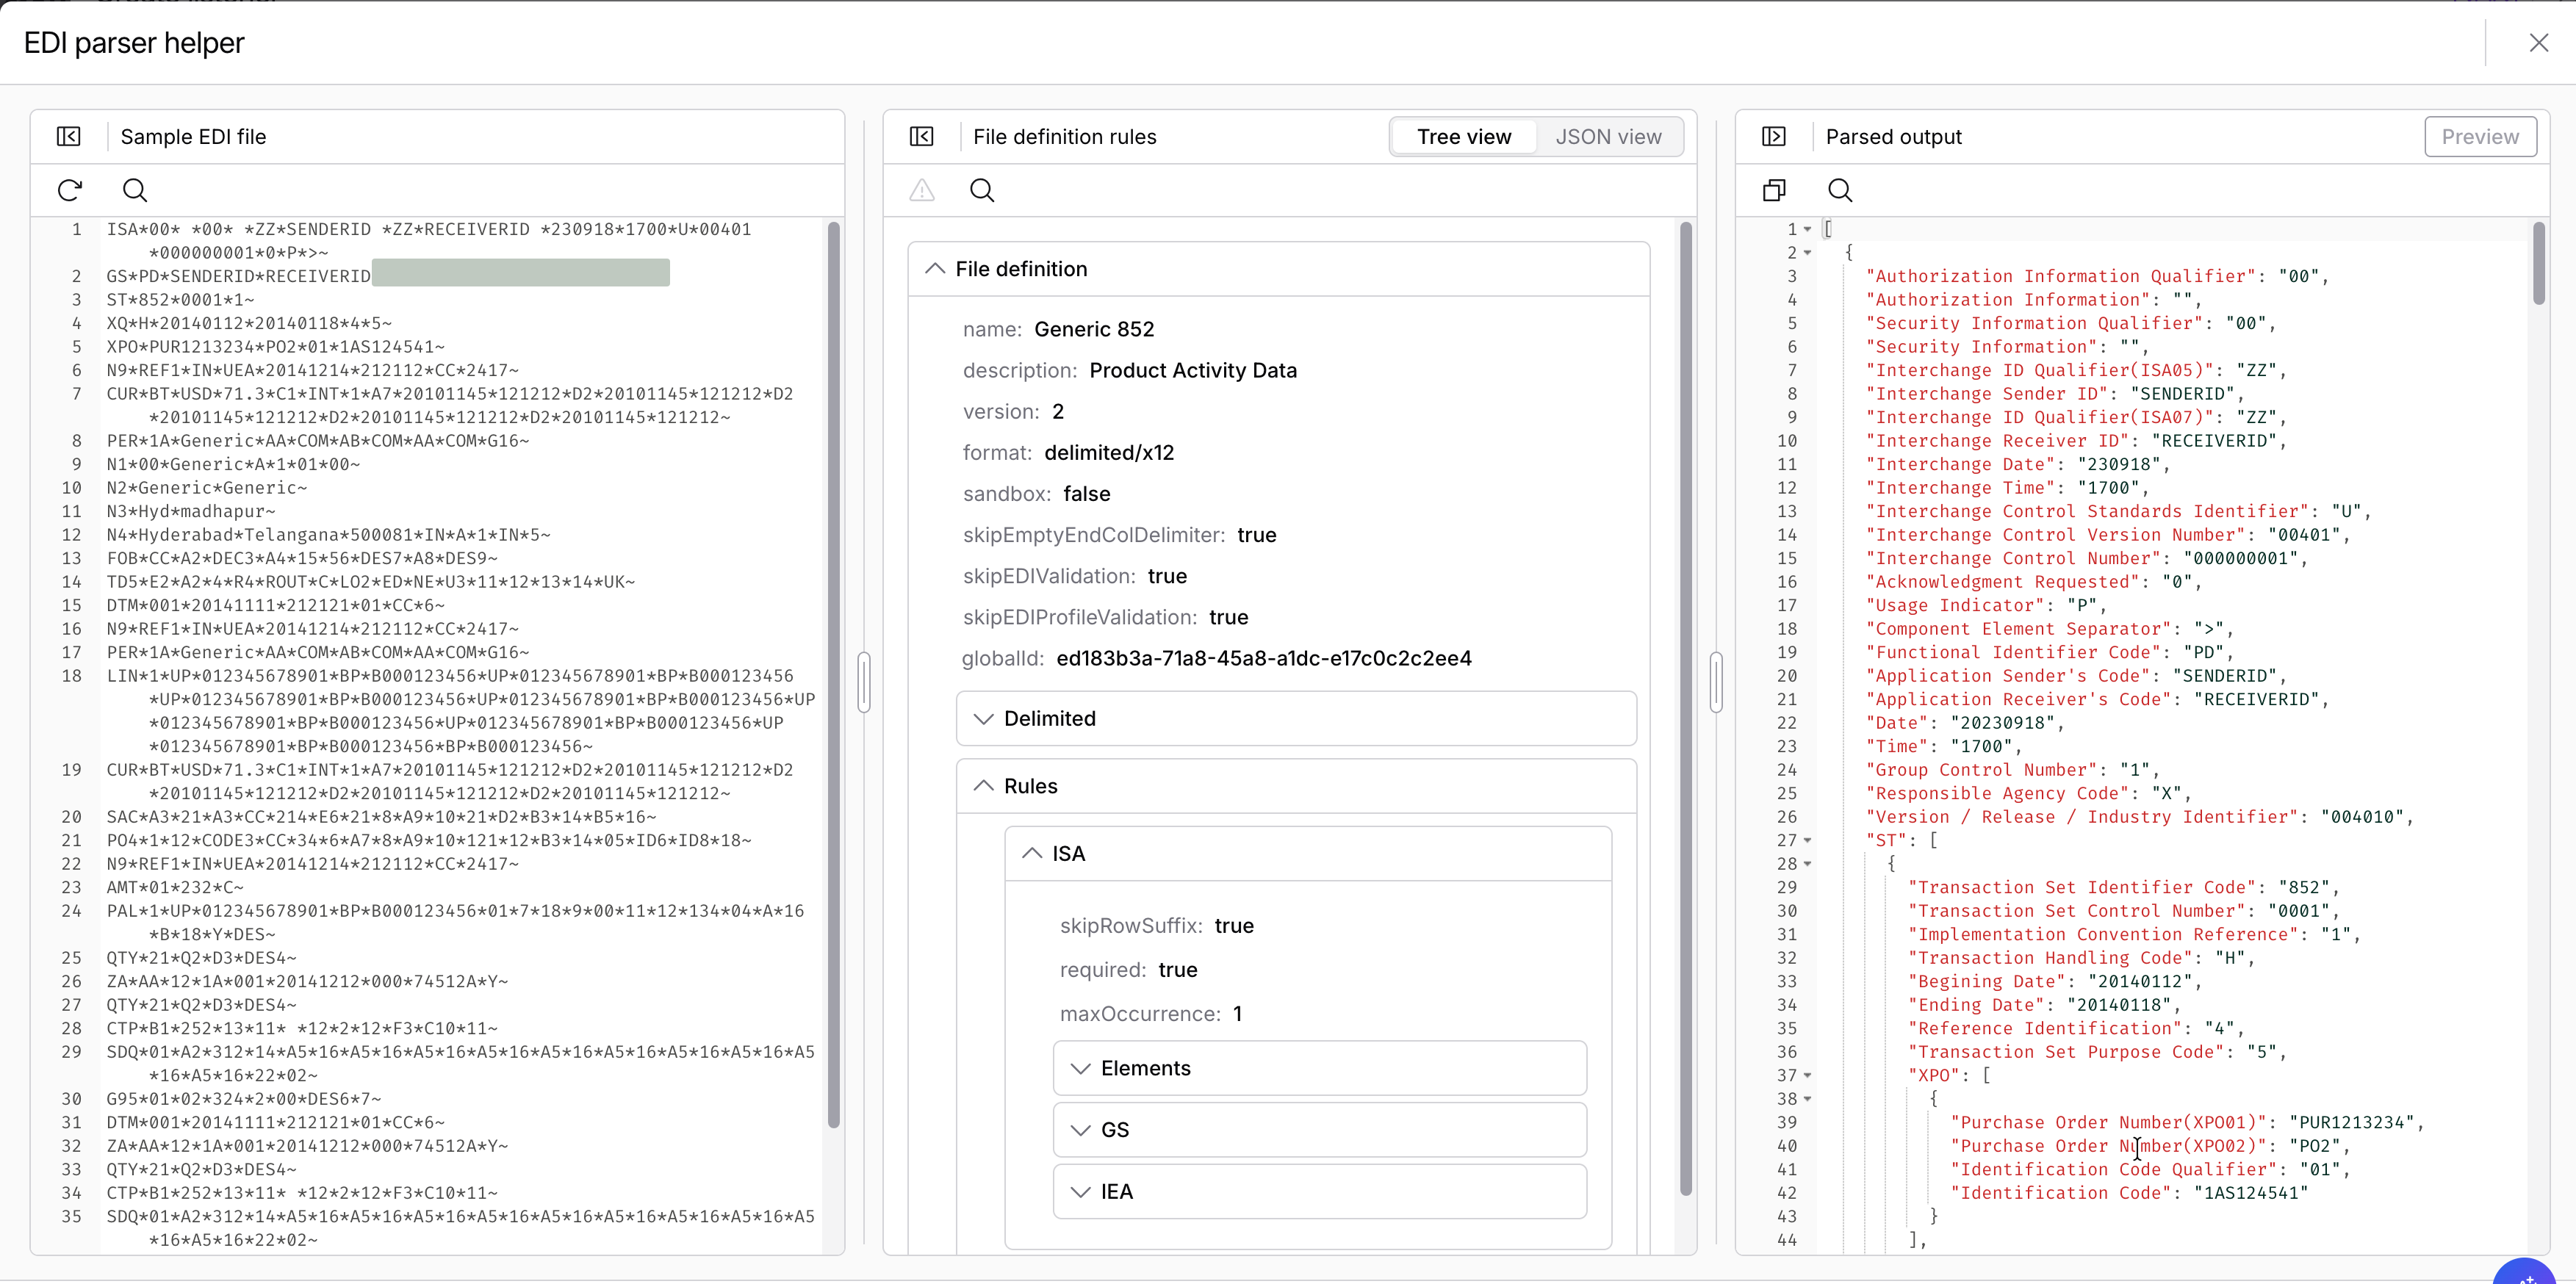Click '"Group Control Number"' output line

pyautogui.click(x=2012, y=770)
